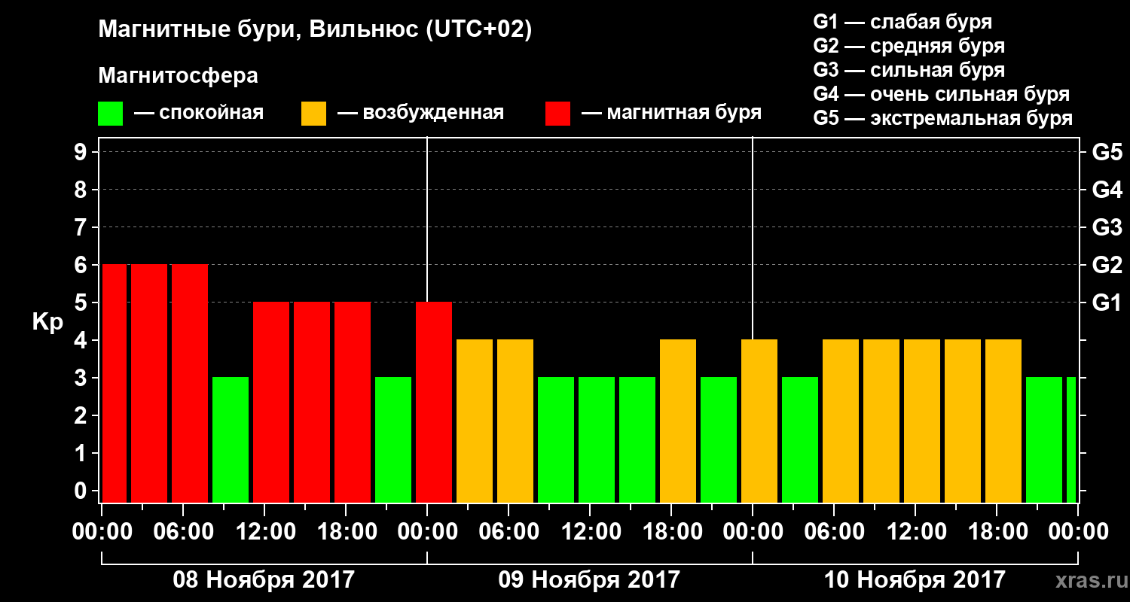Click the narrow green sliver bar ending 10 Ноября
This screenshot has width=1130, height=602.
pos(1071,439)
